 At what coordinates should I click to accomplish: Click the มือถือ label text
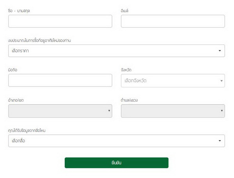tap(12, 70)
